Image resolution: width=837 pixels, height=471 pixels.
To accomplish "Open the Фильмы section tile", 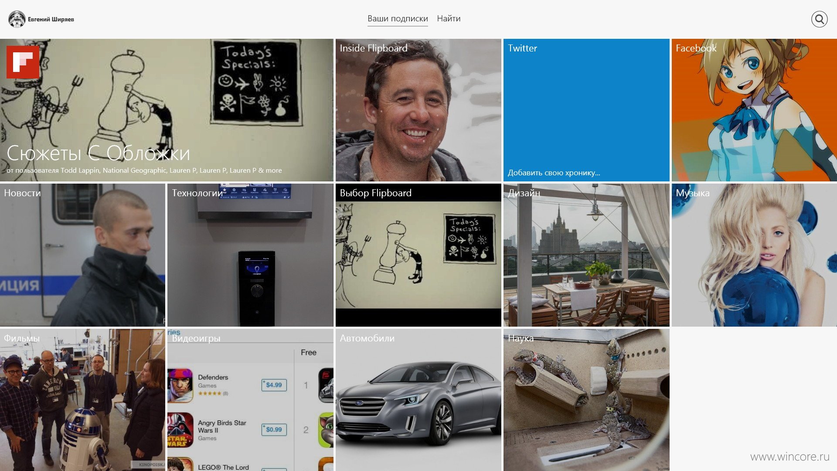I will pos(82,400).
